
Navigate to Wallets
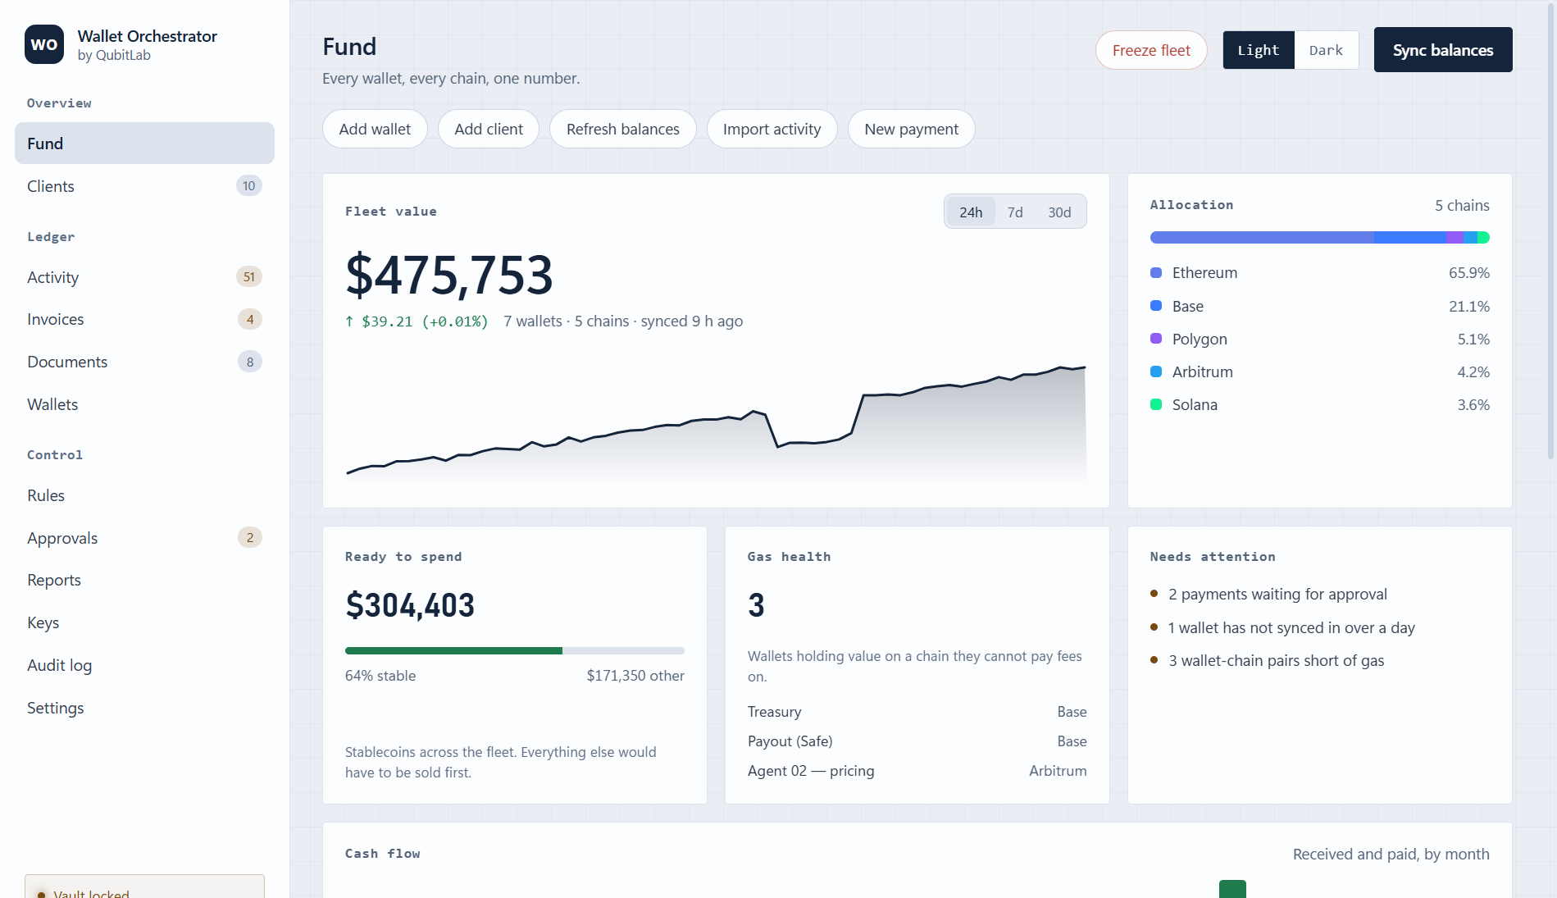144,404
